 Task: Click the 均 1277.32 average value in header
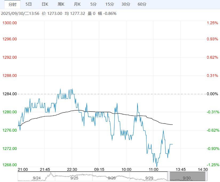click(x=75, y=13)
